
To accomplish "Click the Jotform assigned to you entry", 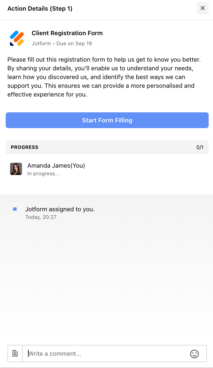I will click(60, 209).
